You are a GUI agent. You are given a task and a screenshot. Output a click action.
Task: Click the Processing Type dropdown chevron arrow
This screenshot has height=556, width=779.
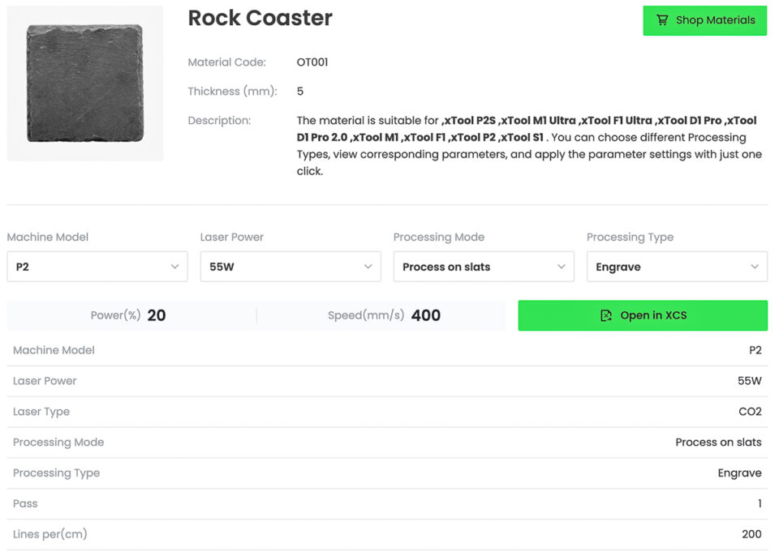pos(755,267)
